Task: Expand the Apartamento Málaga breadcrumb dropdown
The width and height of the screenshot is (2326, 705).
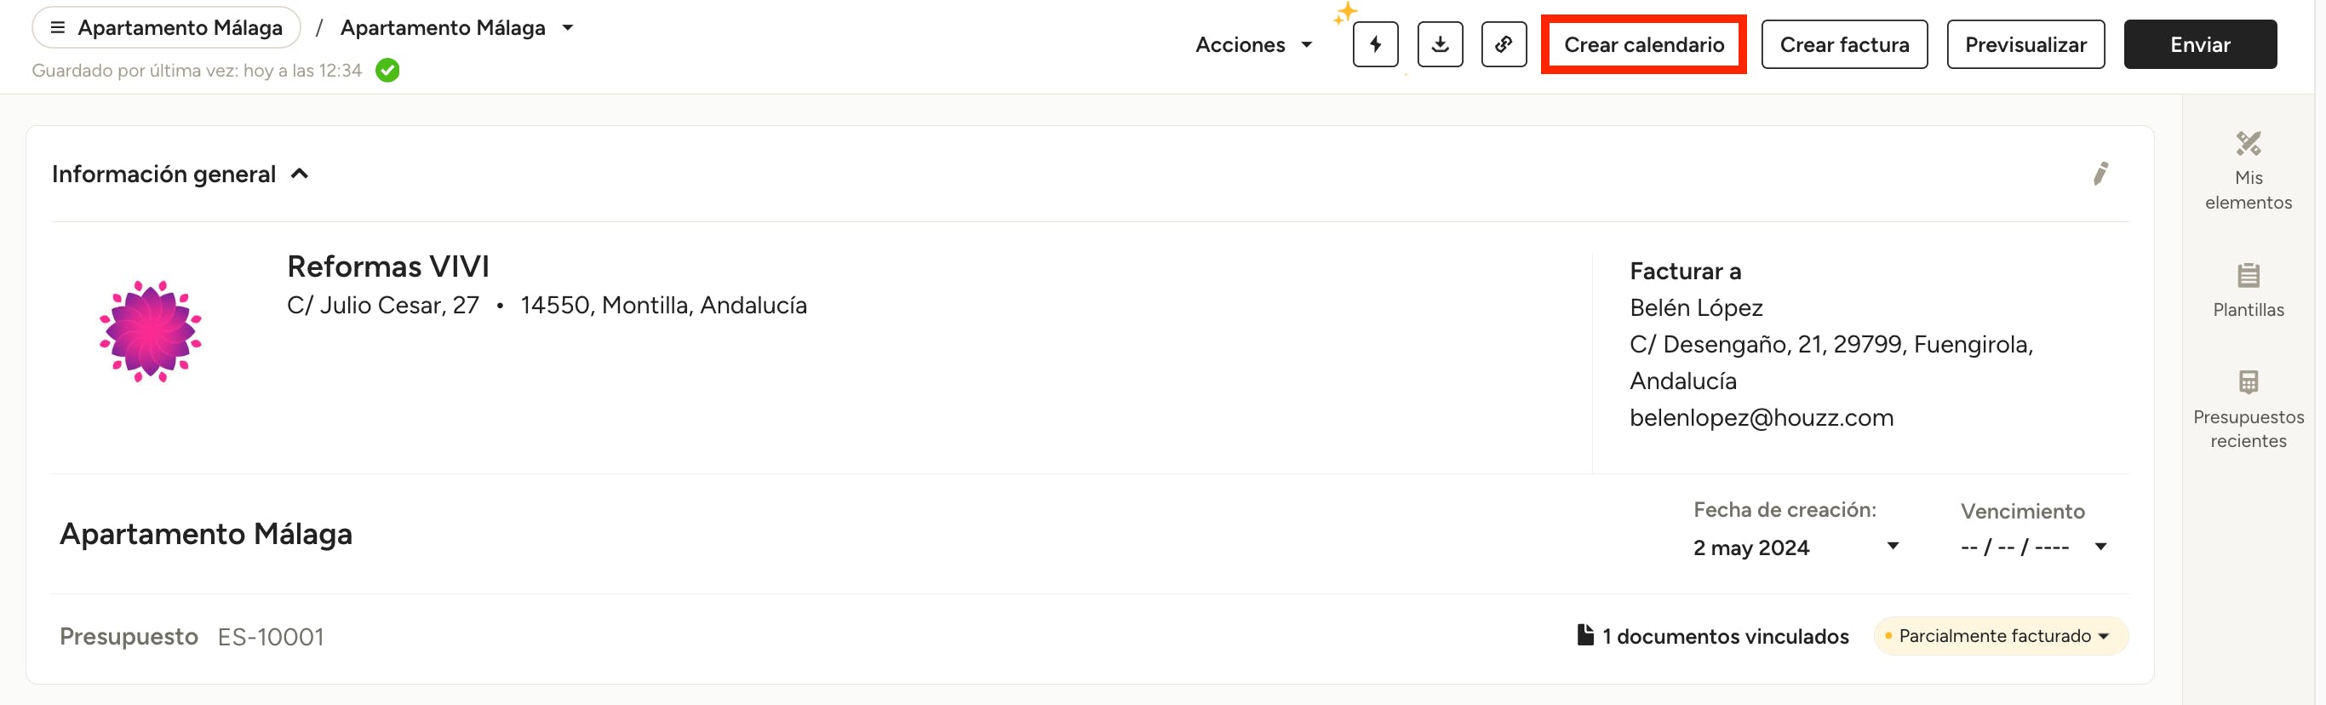Action: coord(568,28)
